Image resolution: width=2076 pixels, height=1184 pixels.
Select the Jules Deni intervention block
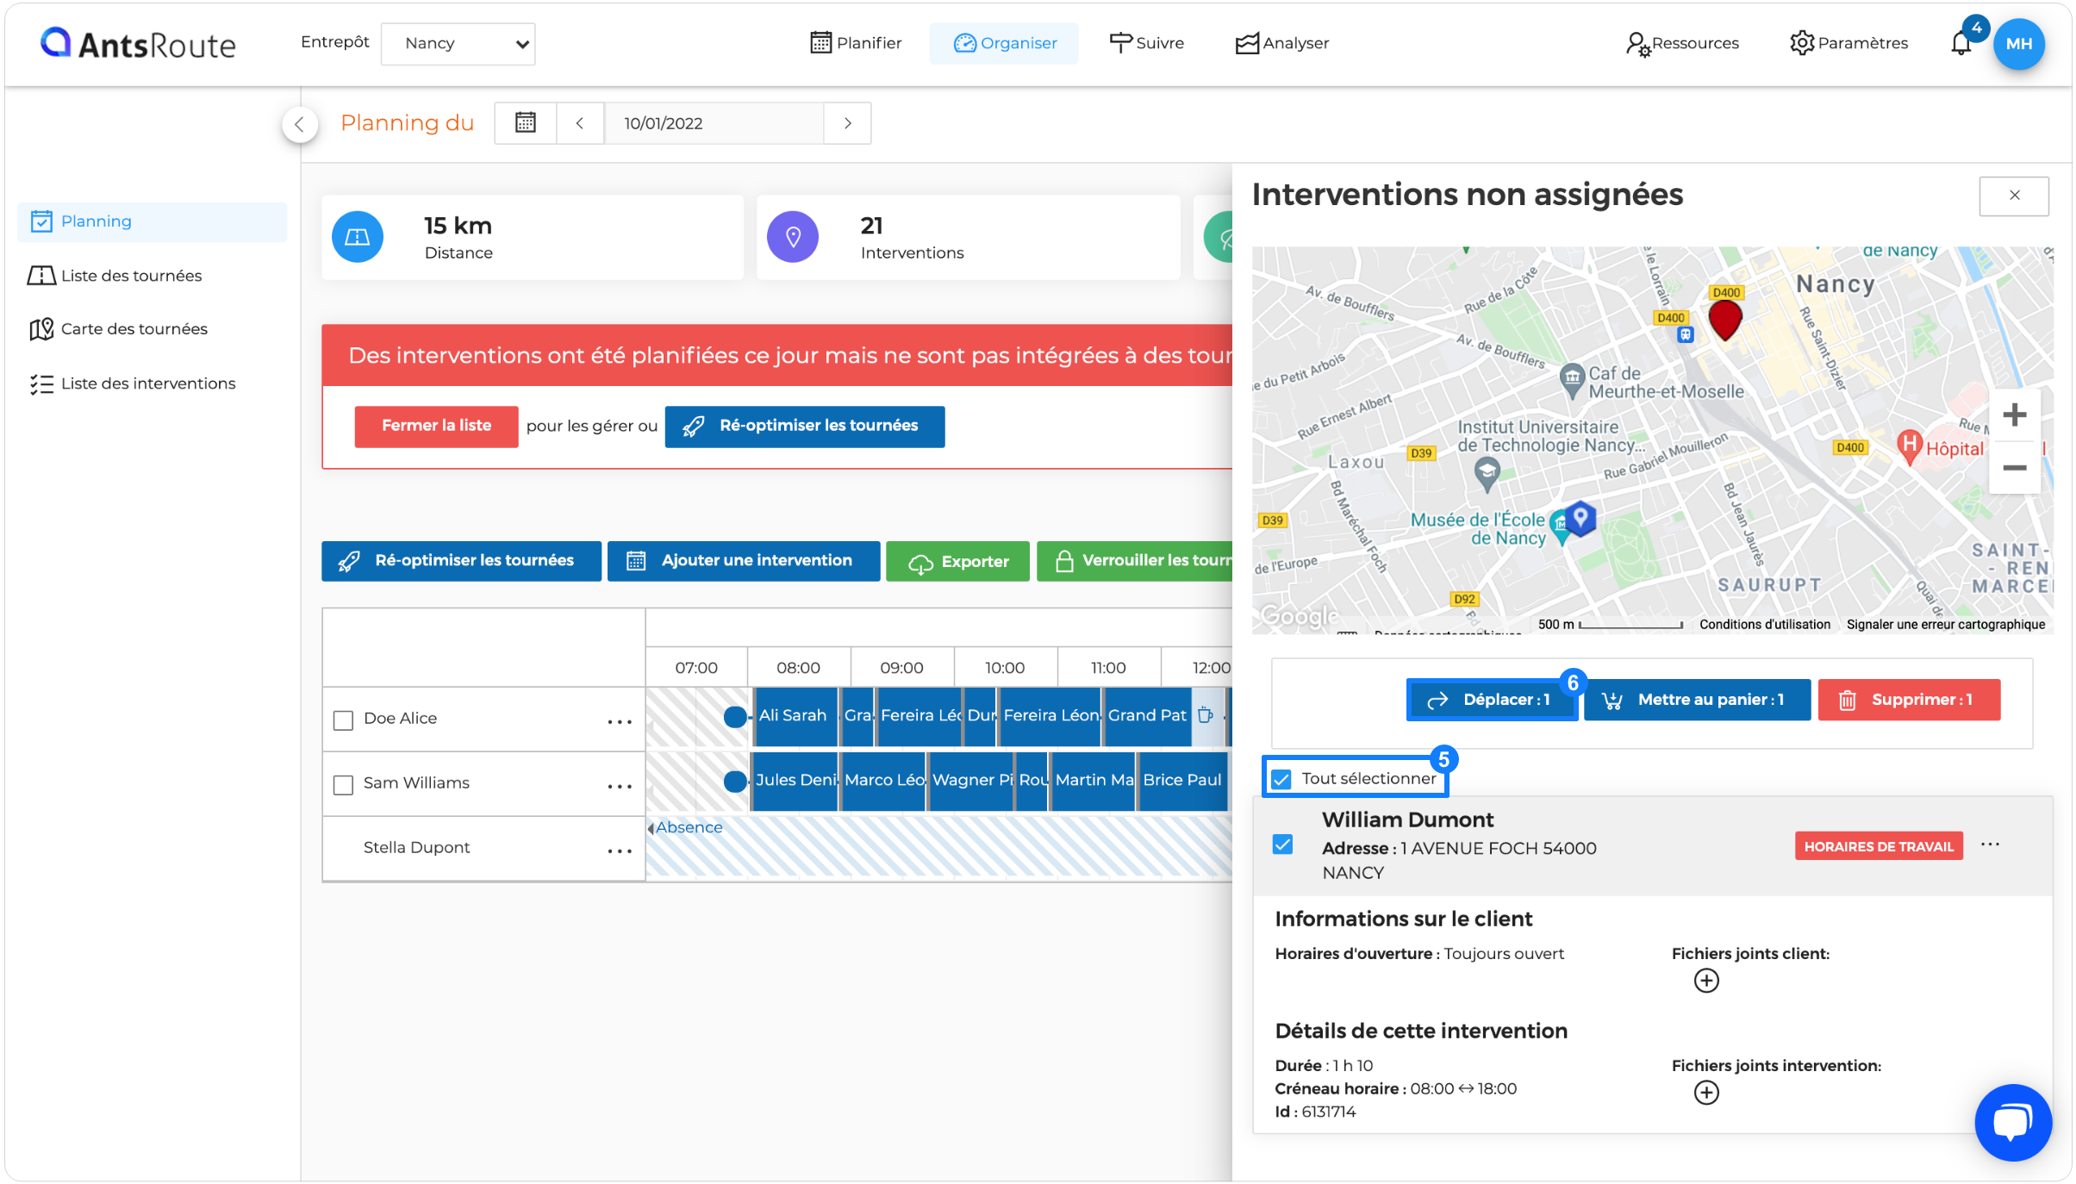[795, 780]
